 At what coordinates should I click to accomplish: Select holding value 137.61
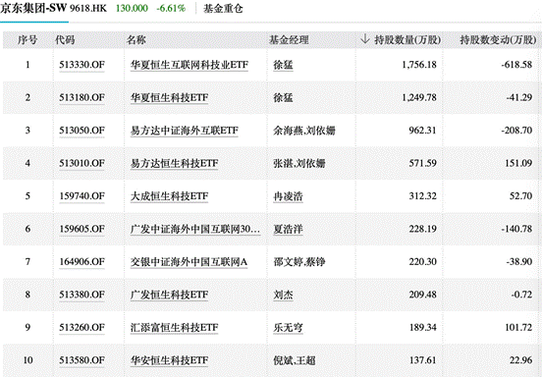point(423,360)
